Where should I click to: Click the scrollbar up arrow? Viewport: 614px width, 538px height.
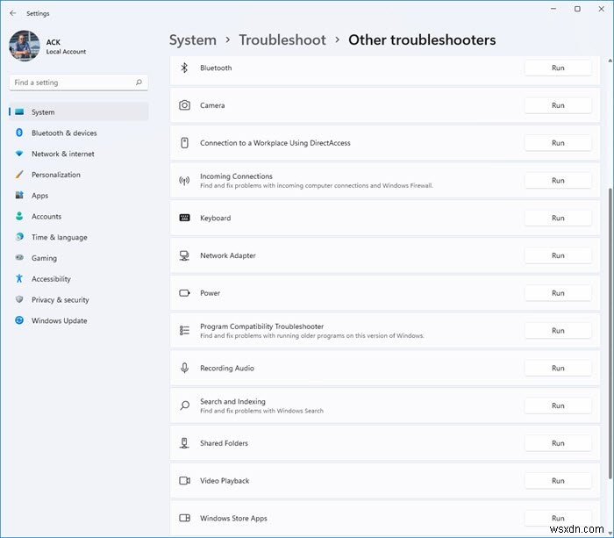[x=610, y=61]
